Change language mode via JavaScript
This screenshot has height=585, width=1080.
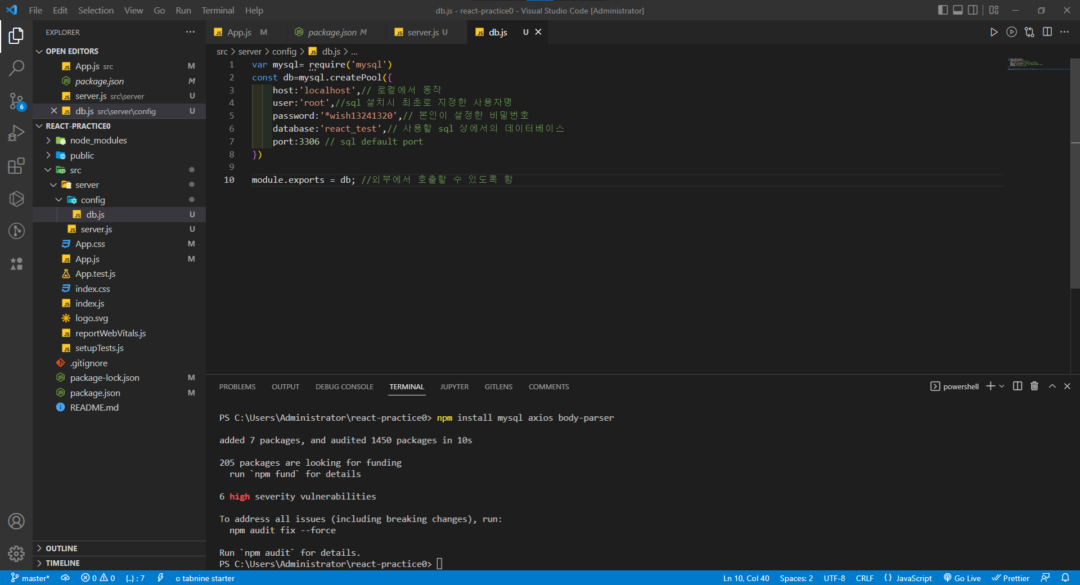(x=913, y=578)
